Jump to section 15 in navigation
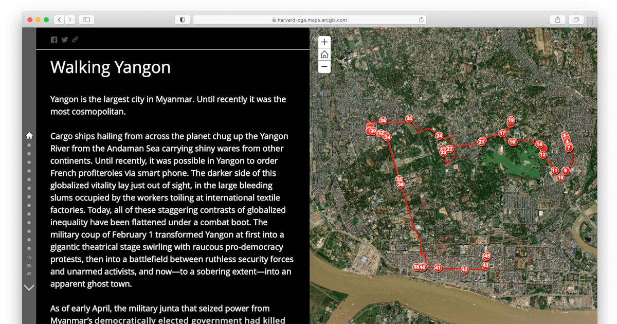The width and height of the screenshot is (617, 324). point(29,257)
